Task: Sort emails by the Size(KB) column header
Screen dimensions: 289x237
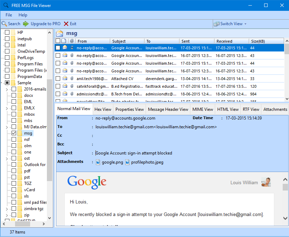Action: click(266, 41)
